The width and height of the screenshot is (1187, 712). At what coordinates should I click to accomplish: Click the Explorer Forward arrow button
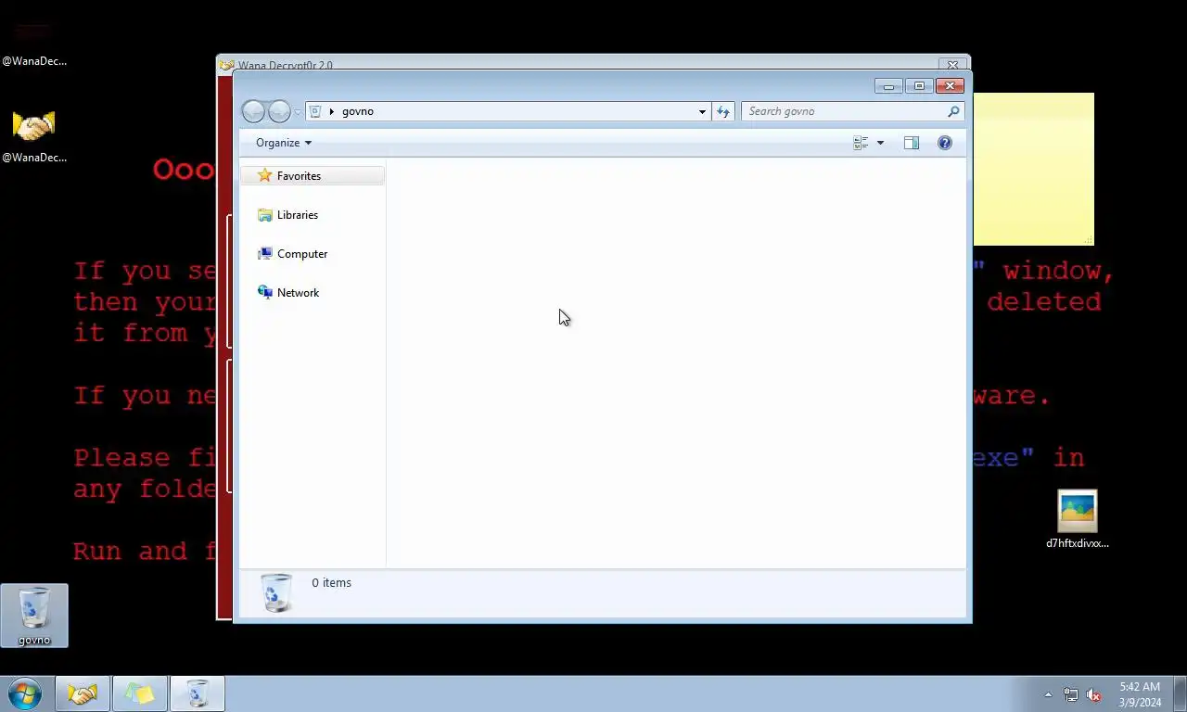[279, 111]
